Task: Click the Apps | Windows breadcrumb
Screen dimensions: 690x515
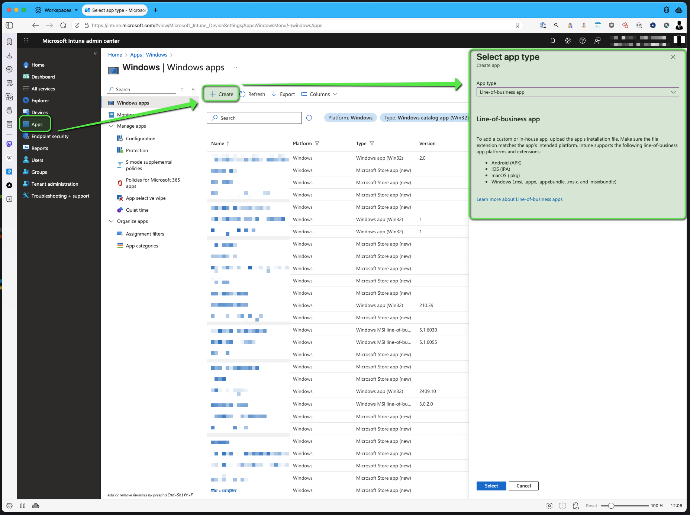Action: [x=149, y=55]
